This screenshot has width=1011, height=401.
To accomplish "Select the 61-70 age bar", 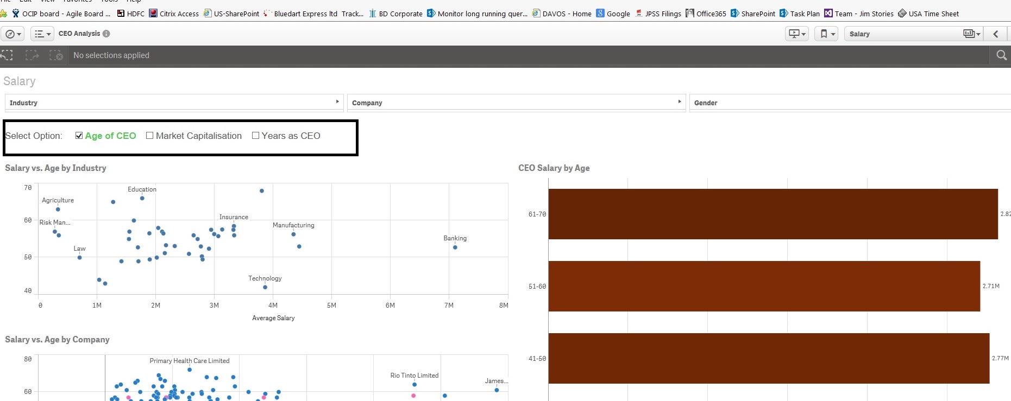I will [x=773, y=214].
